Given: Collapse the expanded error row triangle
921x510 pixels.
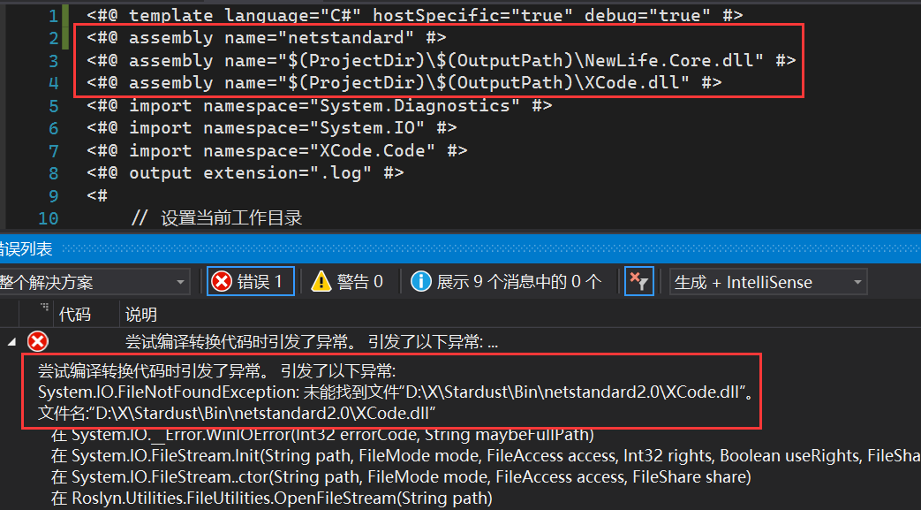Looking at the screenshot, I should pyautogui.click(x=12, y=342).
